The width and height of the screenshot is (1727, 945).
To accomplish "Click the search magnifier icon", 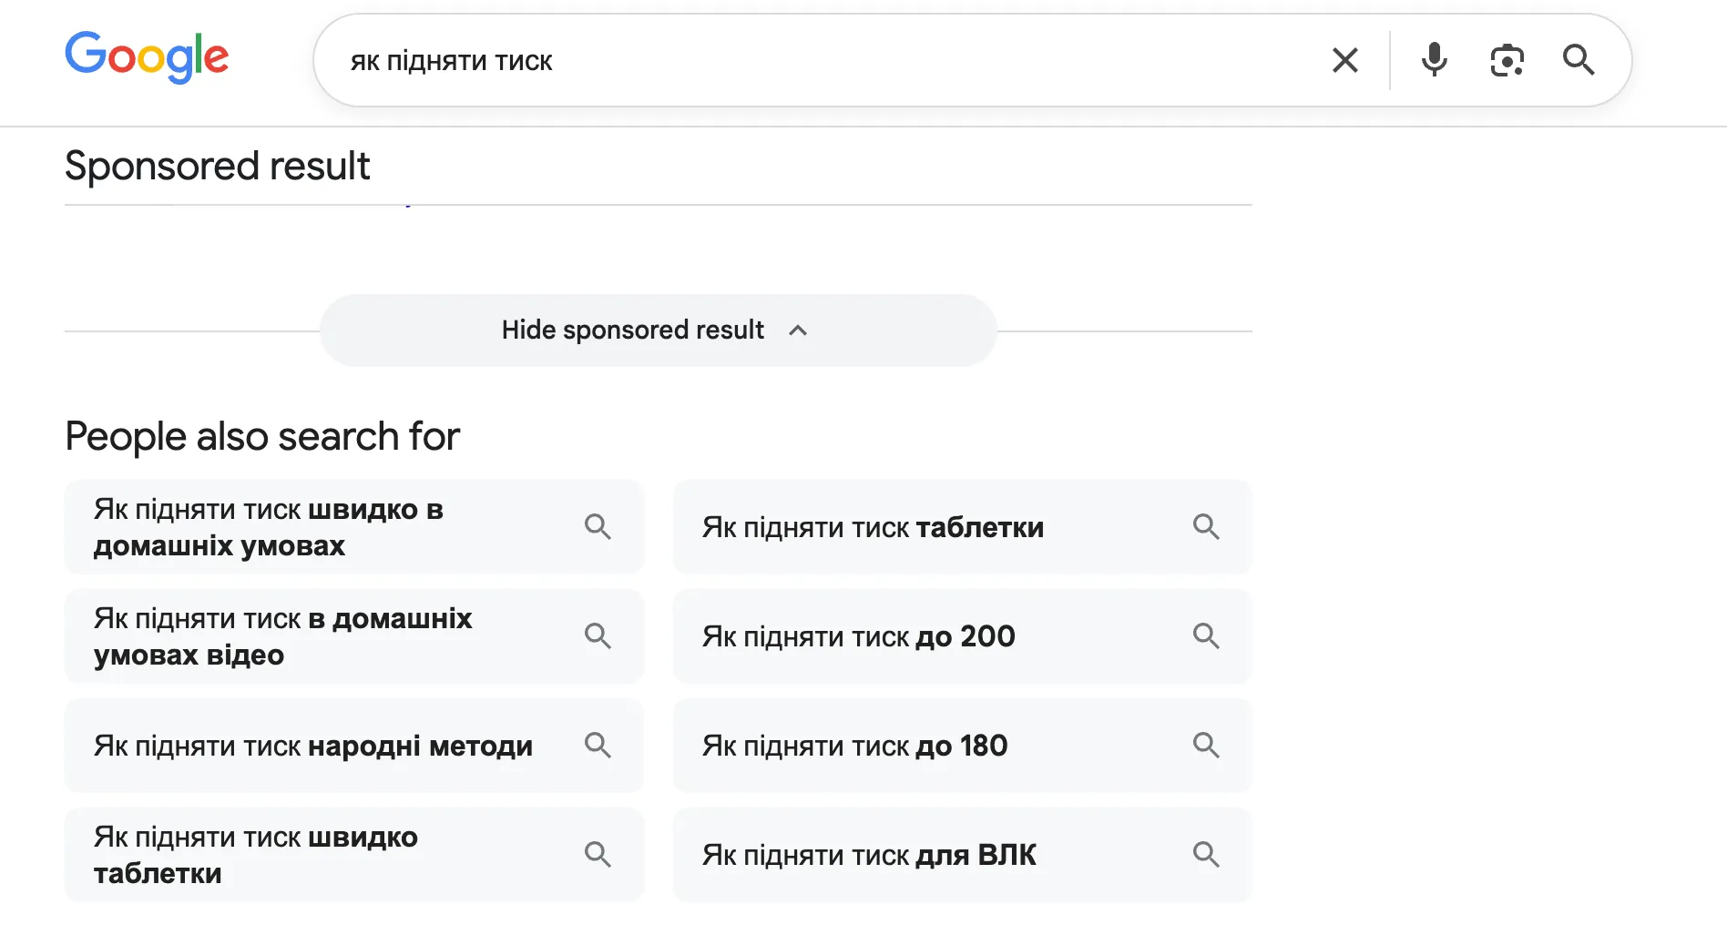I will tap(1579, 60).
